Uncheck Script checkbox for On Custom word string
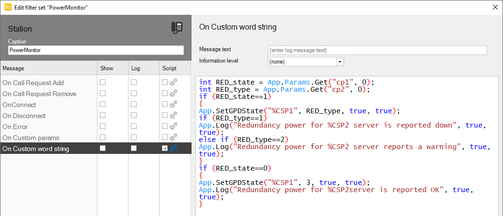Image resolution: width=503 pixels, height=216 pixels. tap(165, 149)
